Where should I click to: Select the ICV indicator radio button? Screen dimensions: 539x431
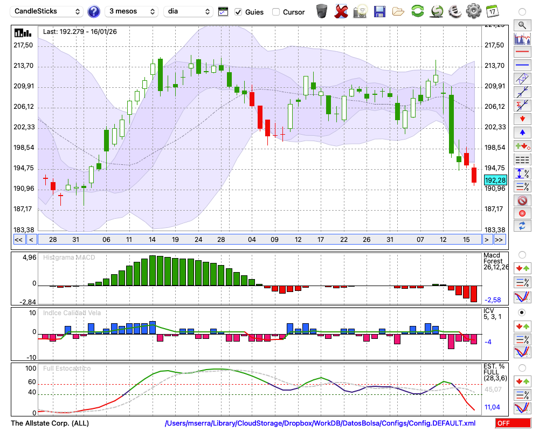pyautogui.click(x=522, y=312)
